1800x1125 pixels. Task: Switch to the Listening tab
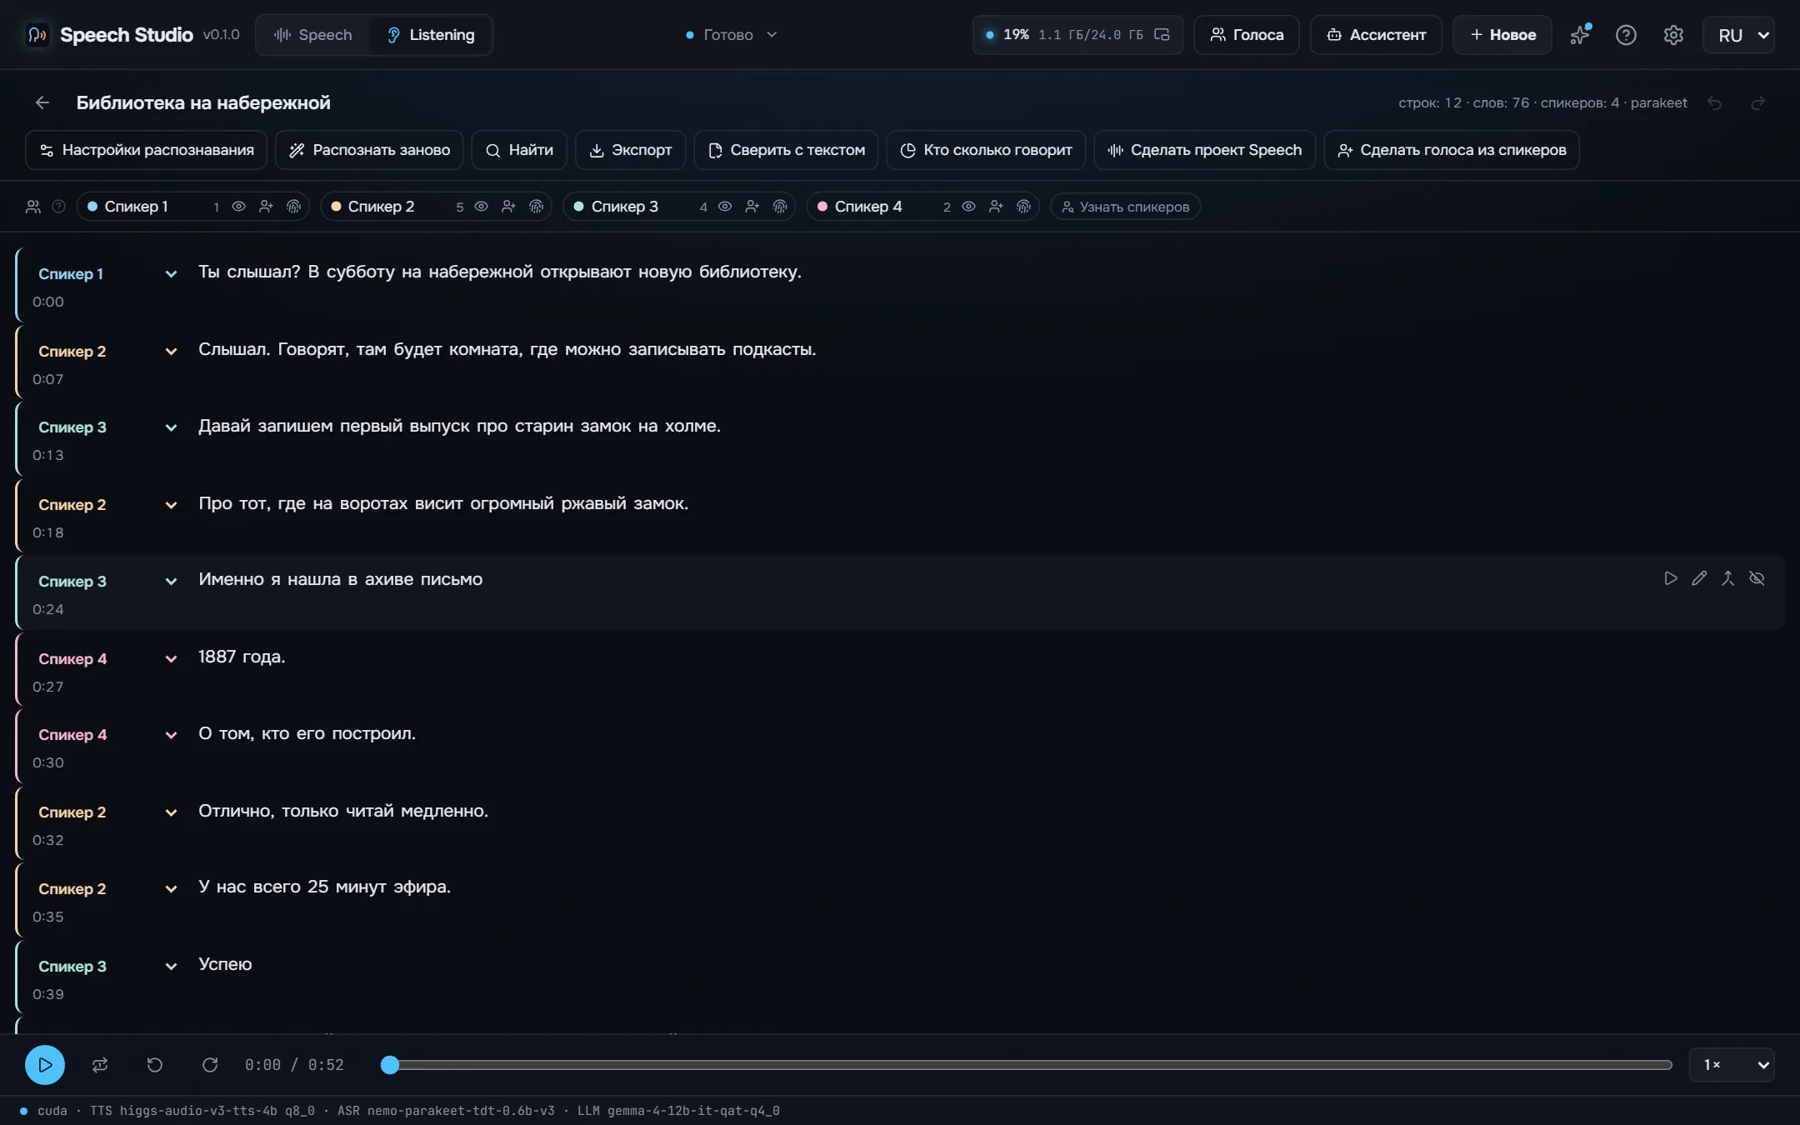(x=431, y=35)
